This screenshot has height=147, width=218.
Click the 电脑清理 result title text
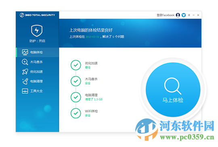91,95
